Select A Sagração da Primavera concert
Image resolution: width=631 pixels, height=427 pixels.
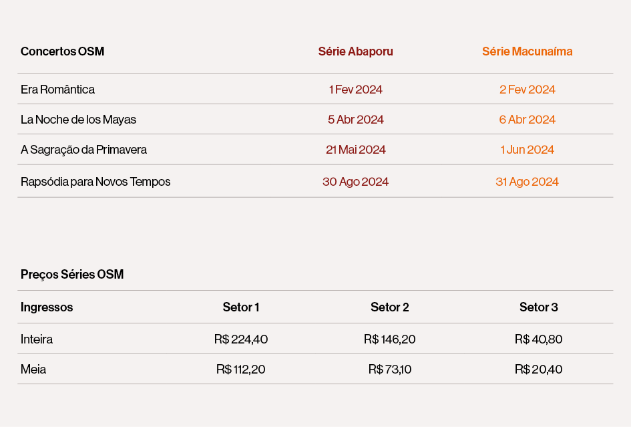tap(84, 150)
